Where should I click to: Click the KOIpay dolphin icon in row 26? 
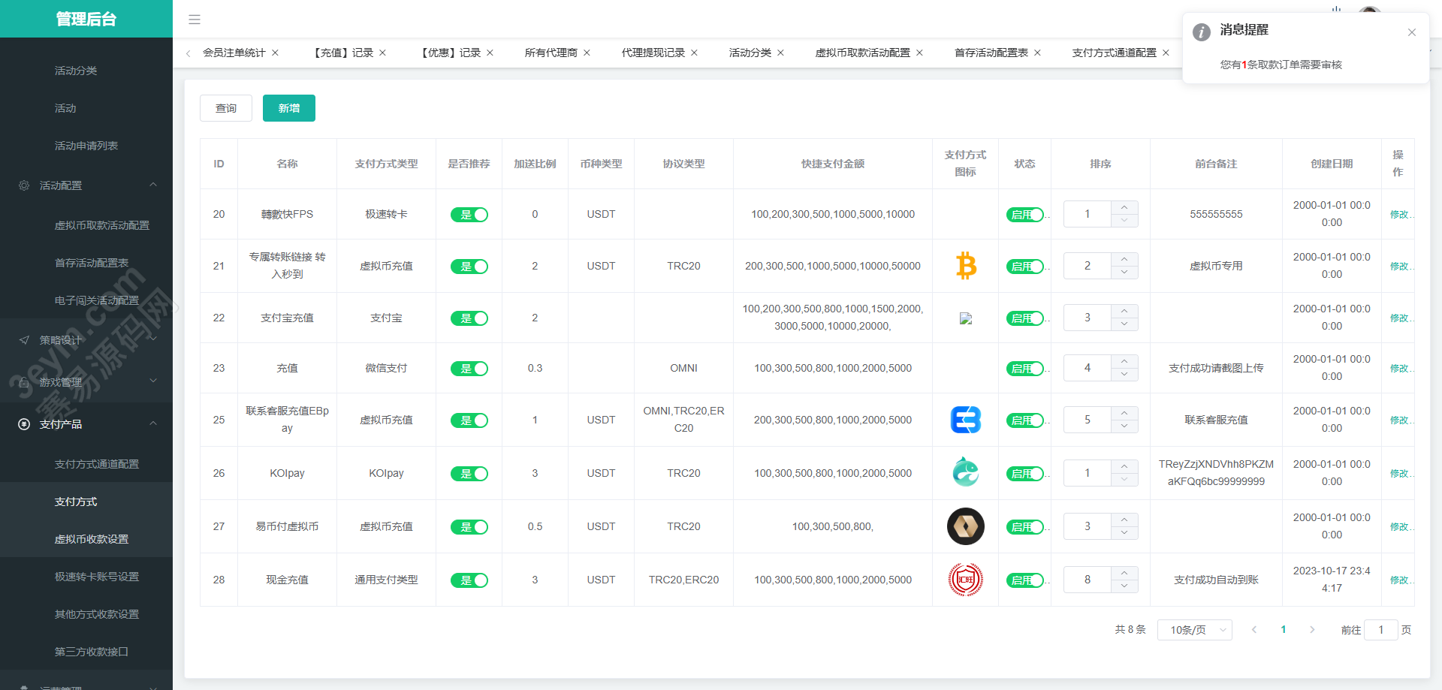[x=965, y=472]
